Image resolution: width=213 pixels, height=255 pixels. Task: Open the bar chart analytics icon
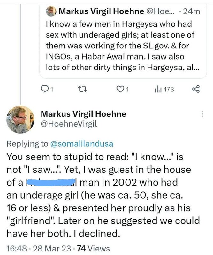[x=157, y=90]
